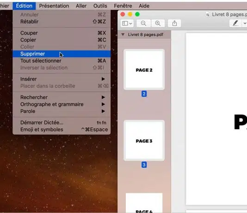This screenshot has height=213, width=247.
Task: Choose Couper in the Édition menu
Action: coord(62,33)
